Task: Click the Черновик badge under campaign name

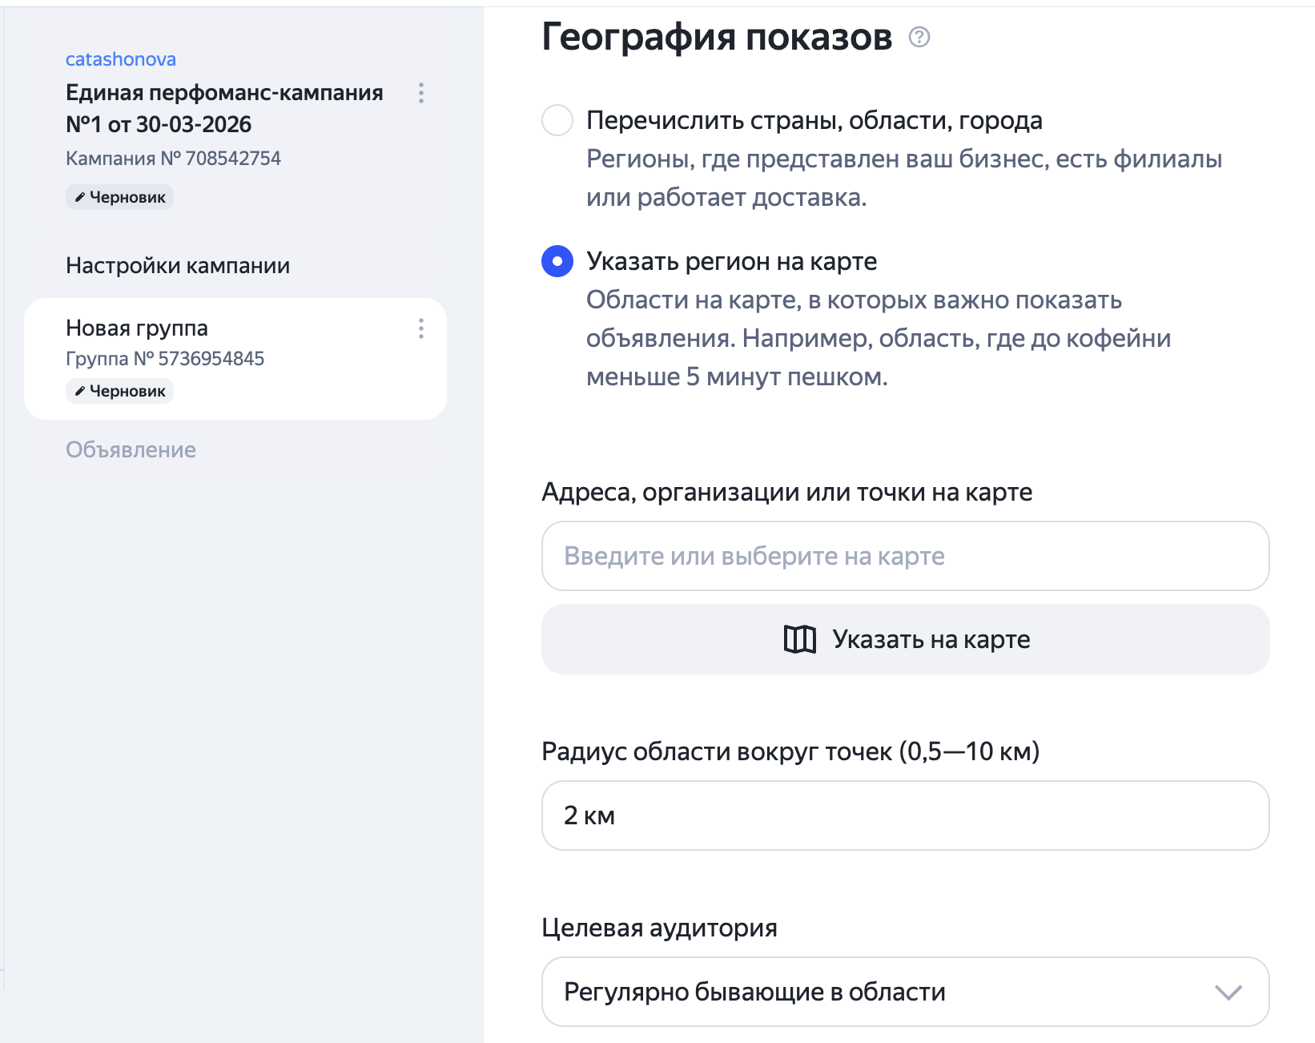Action: pyautogui.click(x=119, y=196)
